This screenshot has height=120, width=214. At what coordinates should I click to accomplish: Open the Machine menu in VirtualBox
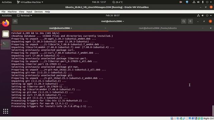coord(12,12)
